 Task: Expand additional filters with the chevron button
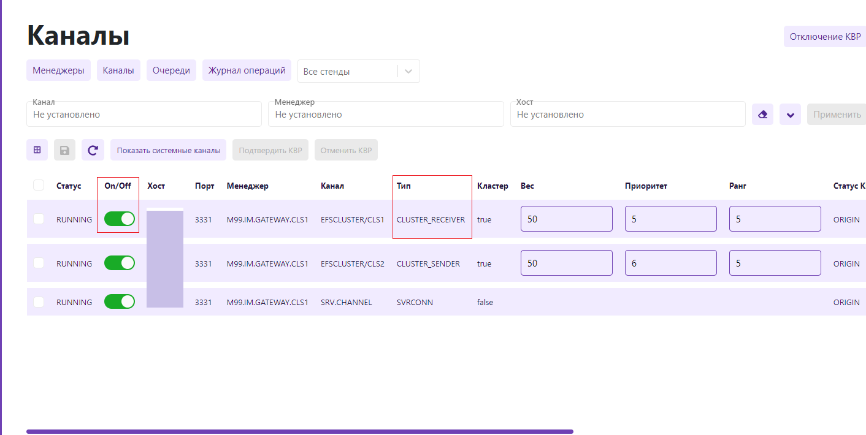point(790,115)
